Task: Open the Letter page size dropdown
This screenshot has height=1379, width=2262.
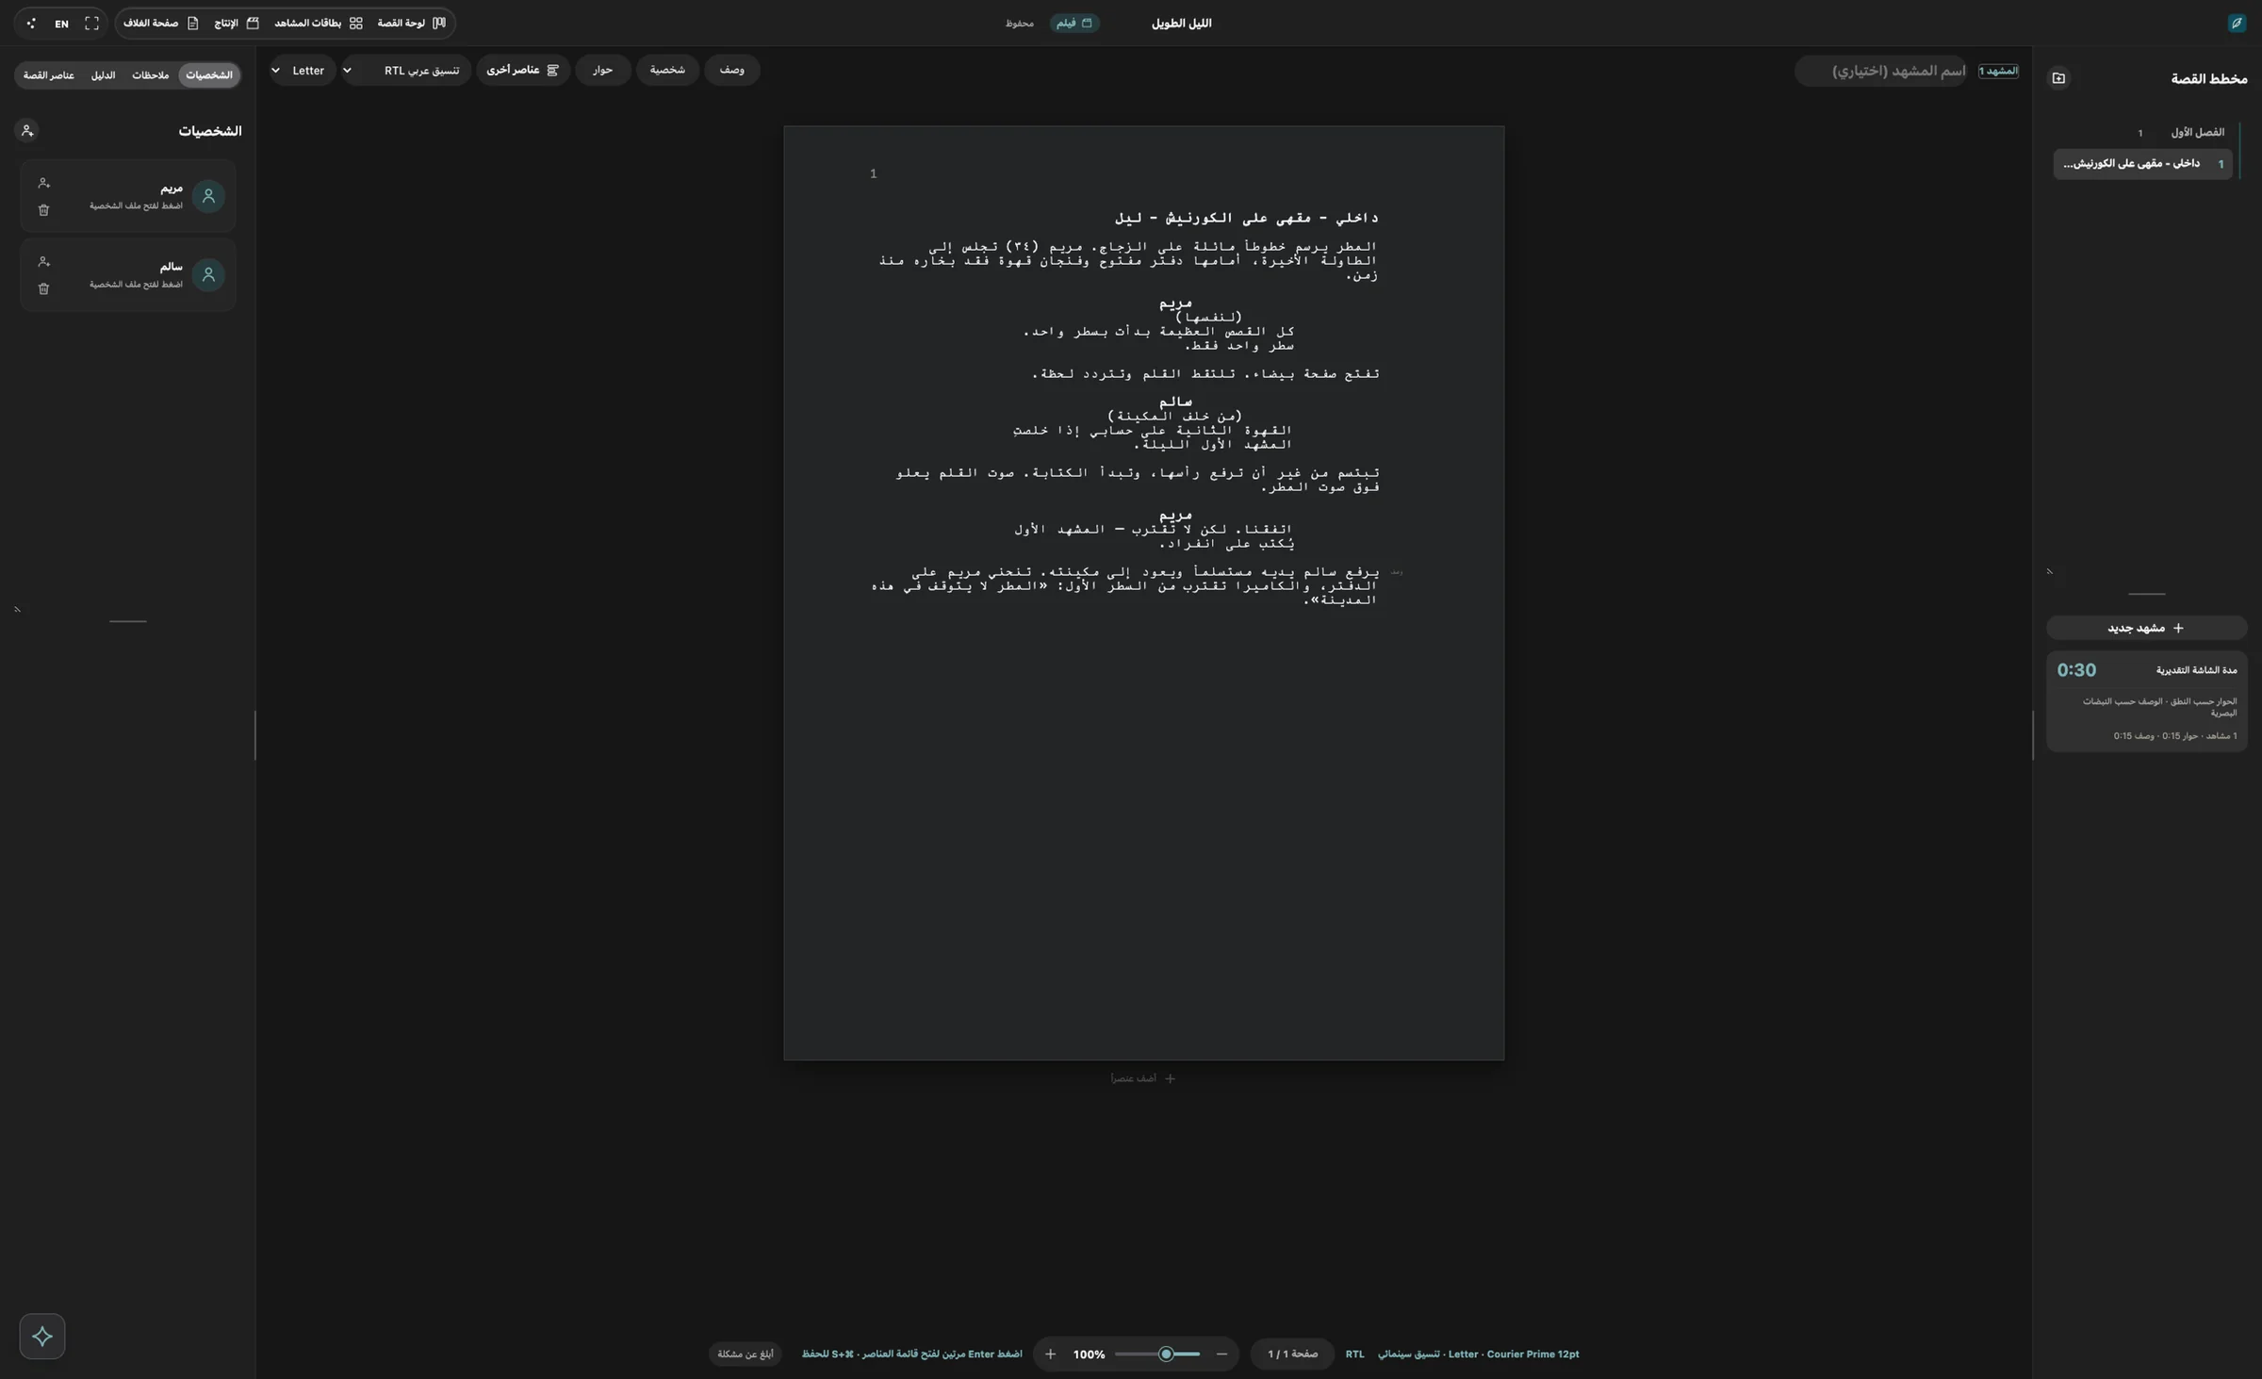Action: tap(303, 71)
